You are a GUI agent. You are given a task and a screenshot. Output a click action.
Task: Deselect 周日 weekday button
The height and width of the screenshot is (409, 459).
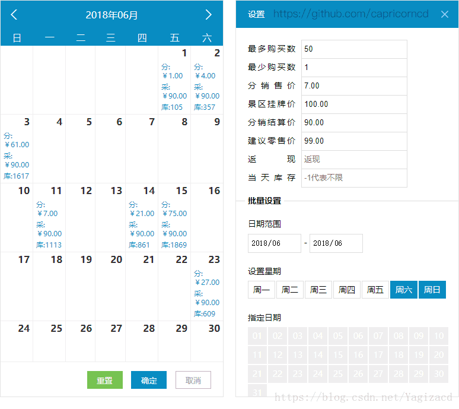click(432, 290)
